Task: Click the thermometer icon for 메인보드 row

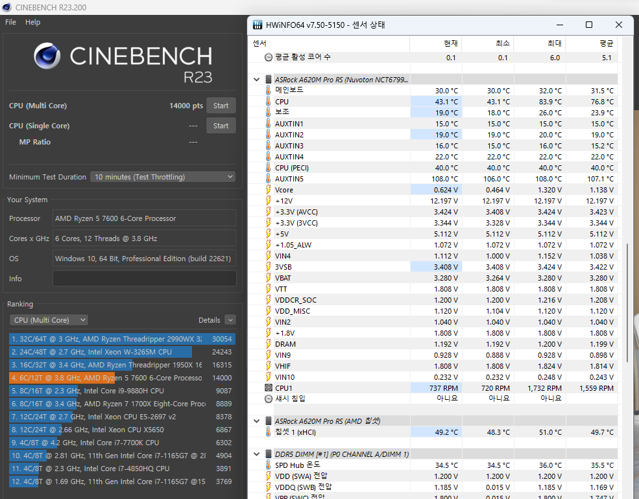Action: pyautogui.click(x=268, y=90)
